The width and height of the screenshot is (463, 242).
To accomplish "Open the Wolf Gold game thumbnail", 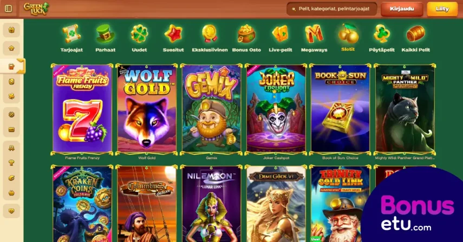I will coord(147,109).
